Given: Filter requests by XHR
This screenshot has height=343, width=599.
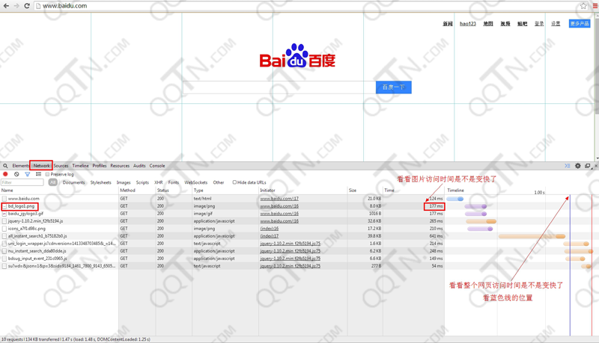Looking at the screenshot, I should click(x=159, y=182).
